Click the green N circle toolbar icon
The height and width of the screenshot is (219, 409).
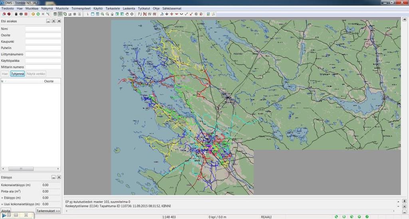(x=38, y=14)
